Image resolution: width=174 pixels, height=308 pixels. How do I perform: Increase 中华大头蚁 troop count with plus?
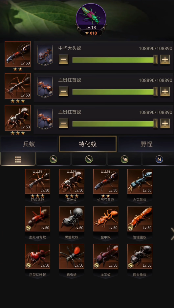point(165,59)
